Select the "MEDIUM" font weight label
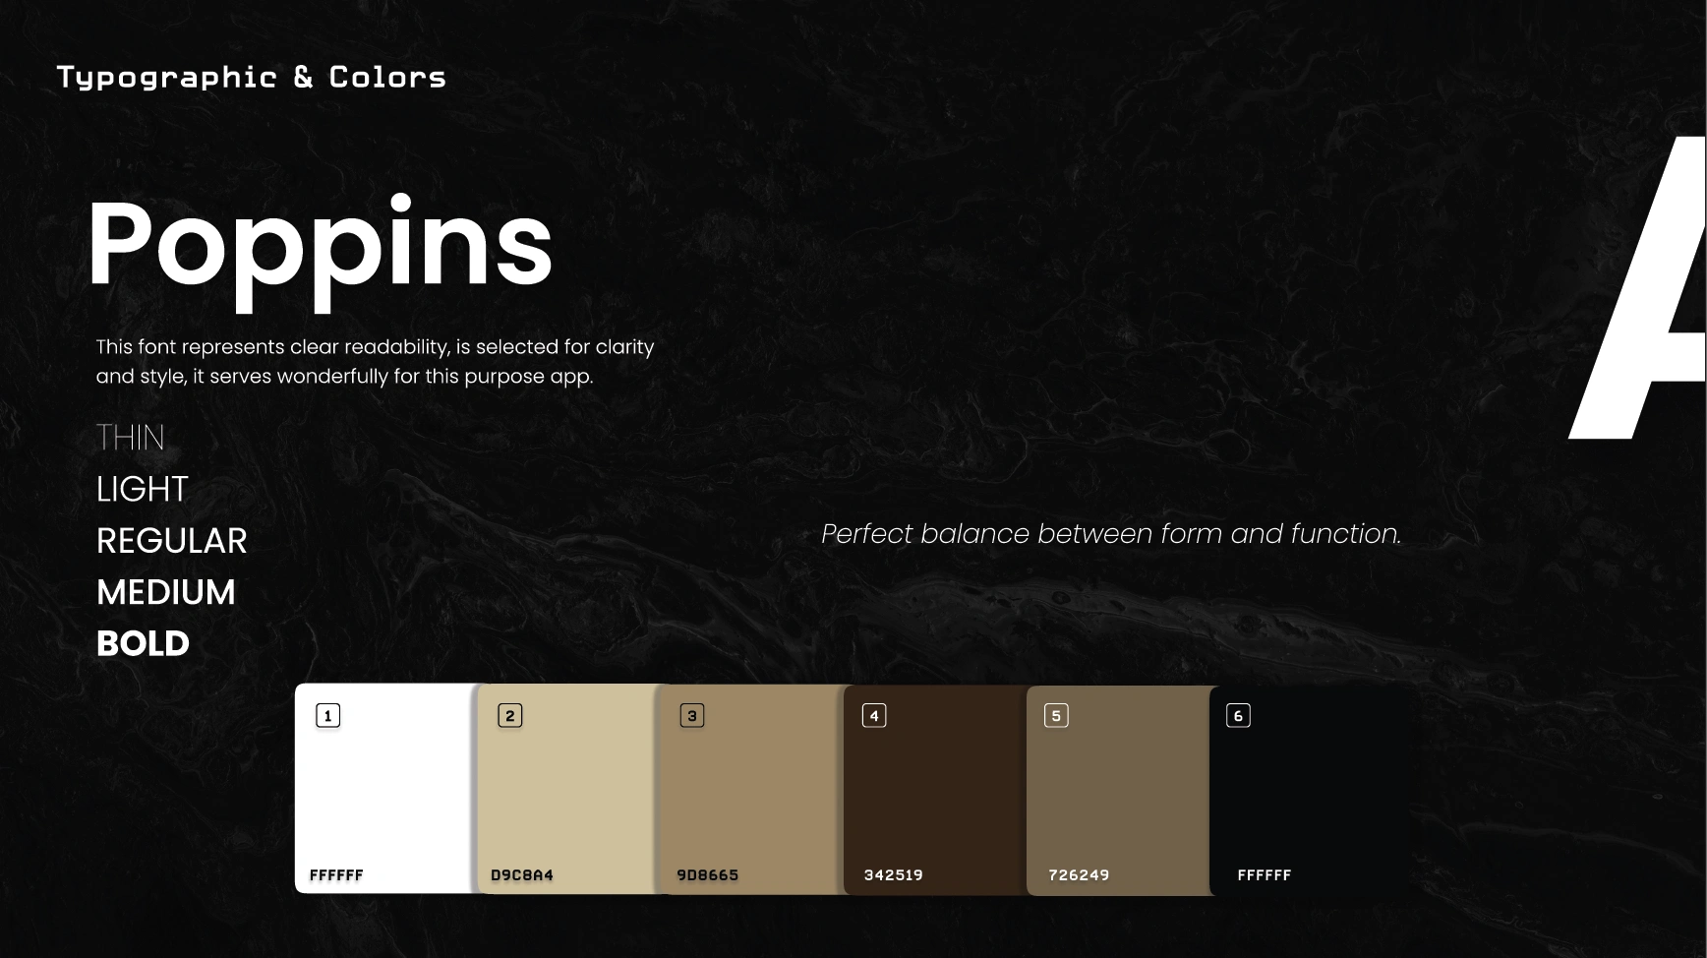The height and width of the screenshot is (958, 1707). (166, 592)
